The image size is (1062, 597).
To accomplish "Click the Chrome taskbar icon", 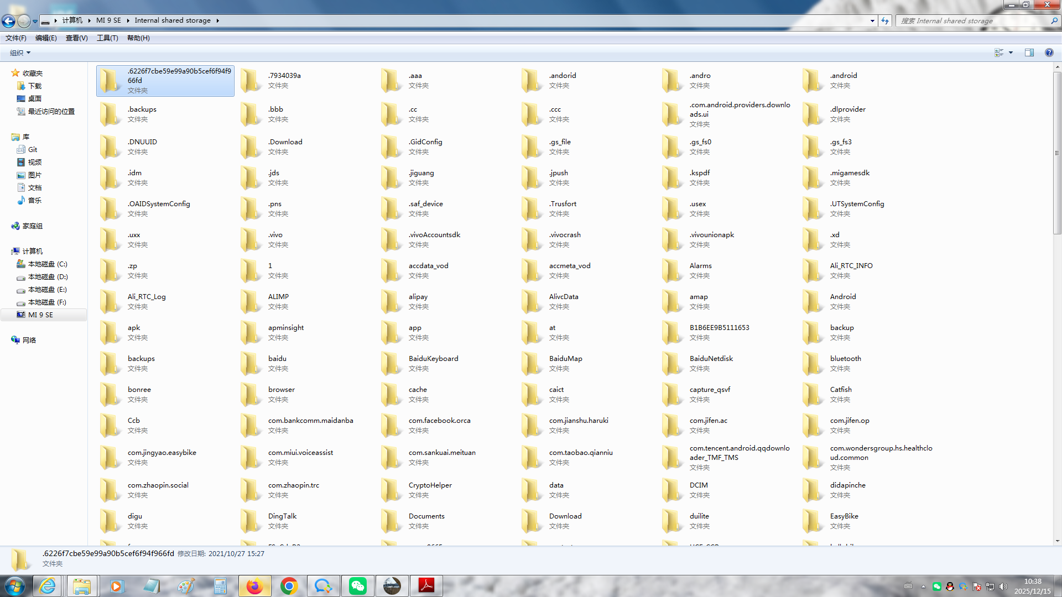I will [289, 586].
